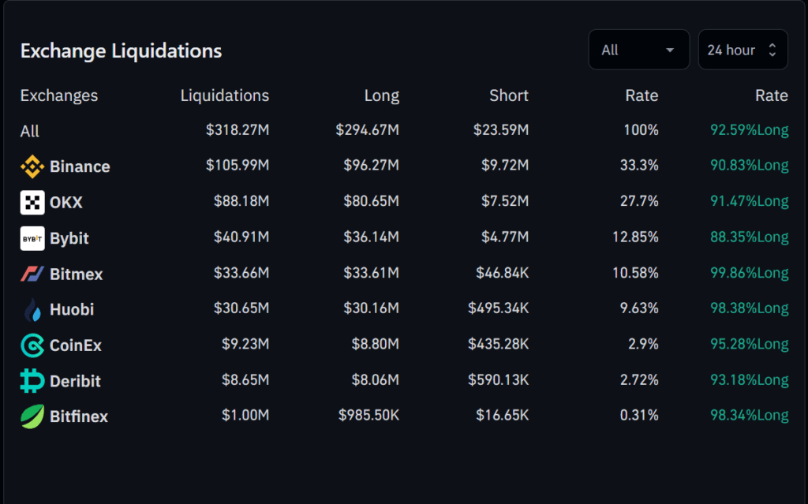
Task: Click the Binance logo icon
Action: [x=32, y=166]
